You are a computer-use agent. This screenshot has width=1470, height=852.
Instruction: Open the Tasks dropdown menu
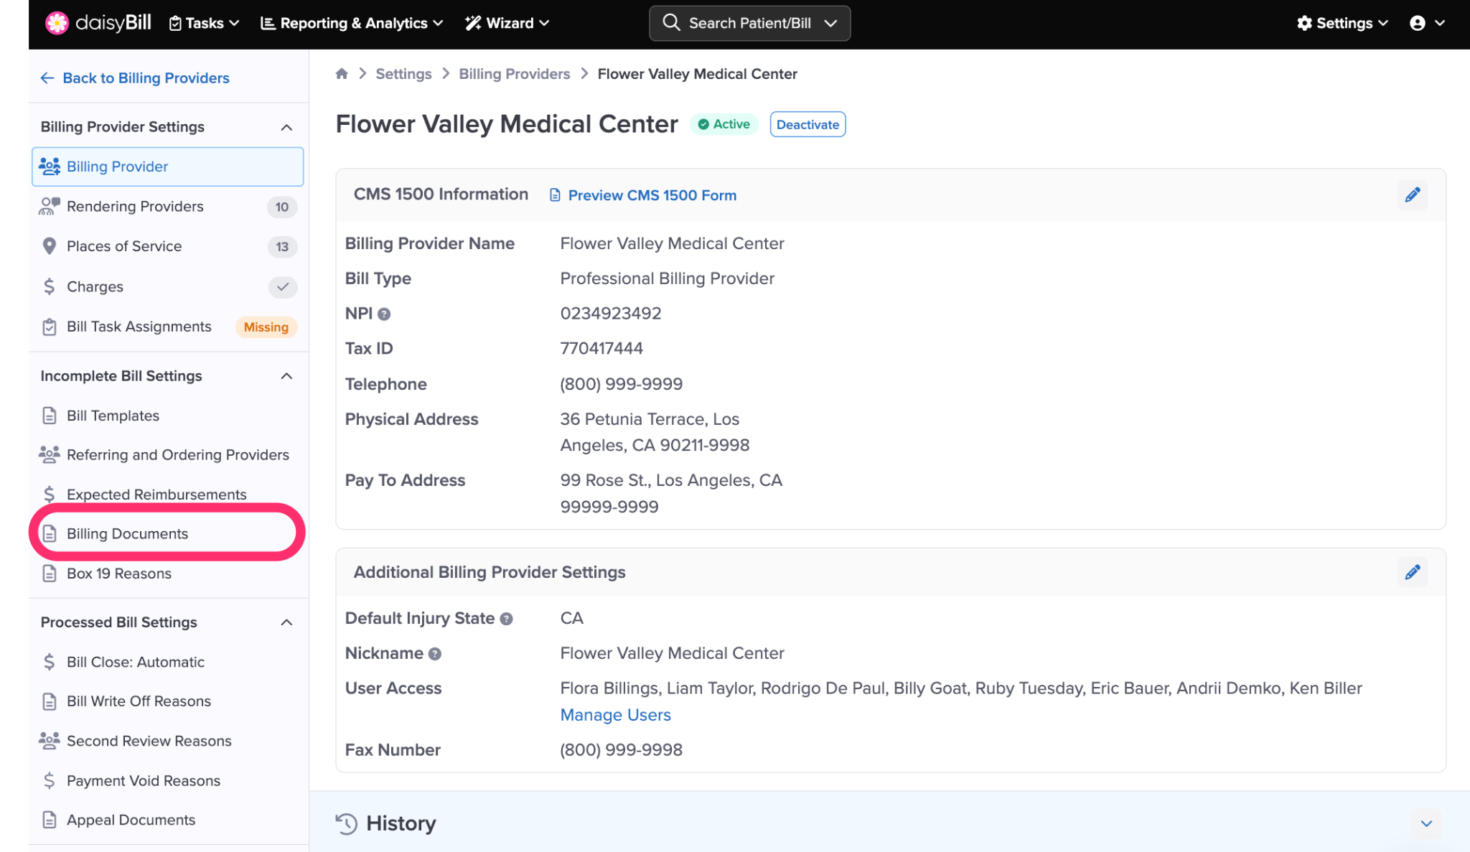click(x=204, y=23)
